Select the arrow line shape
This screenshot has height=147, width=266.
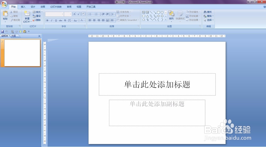click(155, 12)
